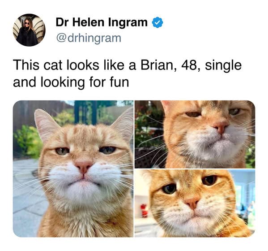Visit the @drhingram handle link
This screenshot has height=251, width=268.
click(x=89, y=38)
